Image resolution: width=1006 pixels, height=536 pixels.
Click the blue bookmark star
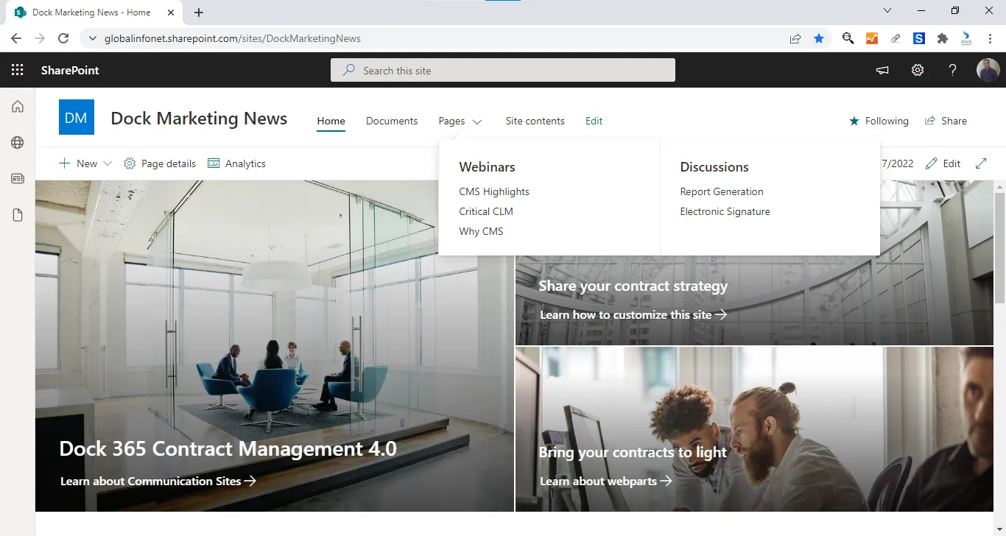(x=819, y=38)
